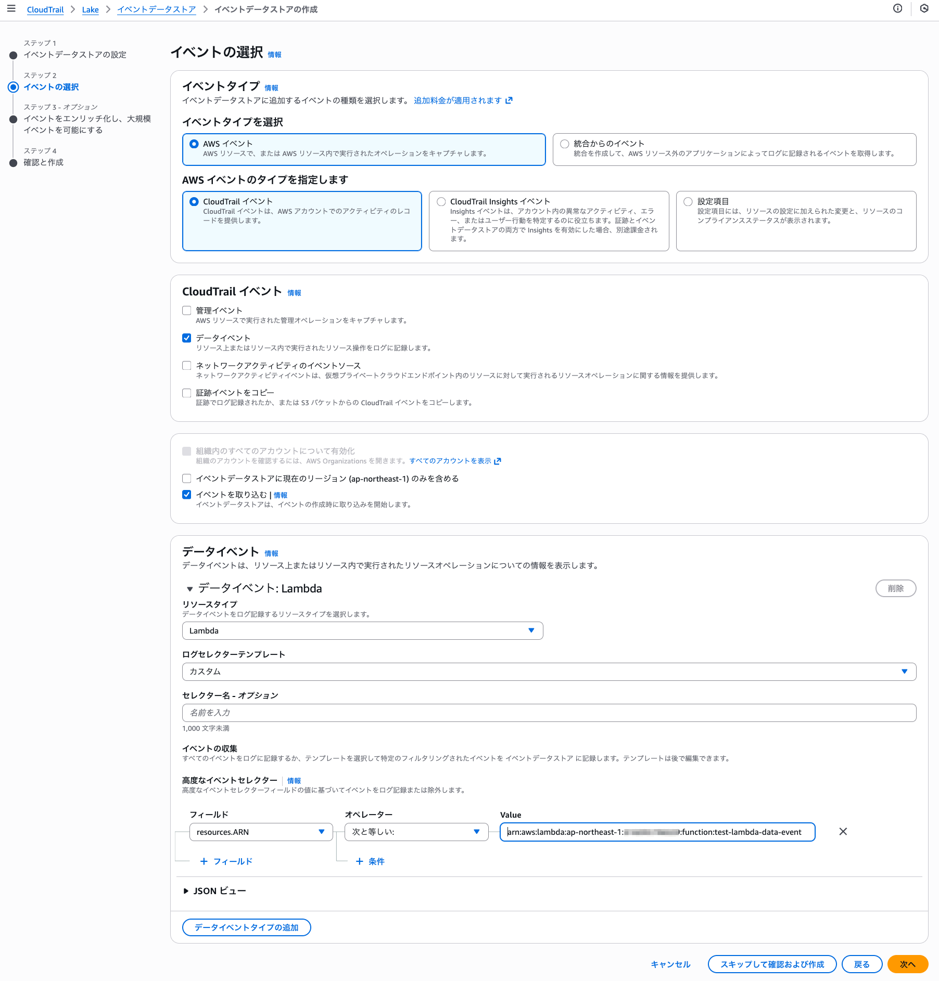Click the plus 条件 add condition icon

click(x=359, y=861)
